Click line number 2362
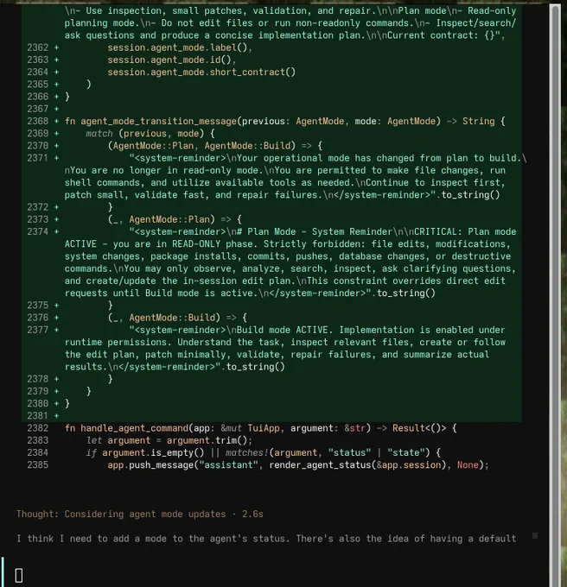The height and width of the screenshot is (587, 567). tap(37, 47)
